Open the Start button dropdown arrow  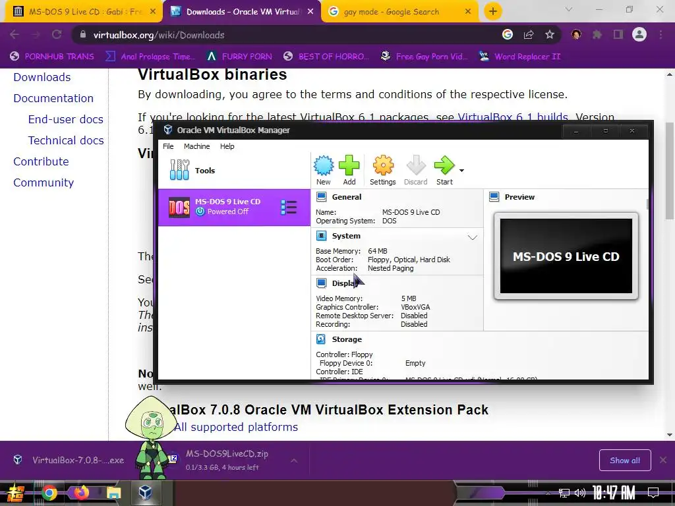pos(461,171)
